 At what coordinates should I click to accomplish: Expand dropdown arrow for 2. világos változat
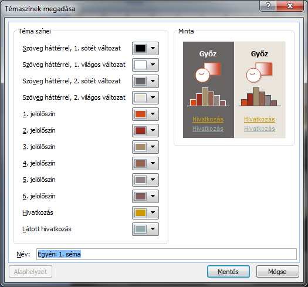click(153, 97)
